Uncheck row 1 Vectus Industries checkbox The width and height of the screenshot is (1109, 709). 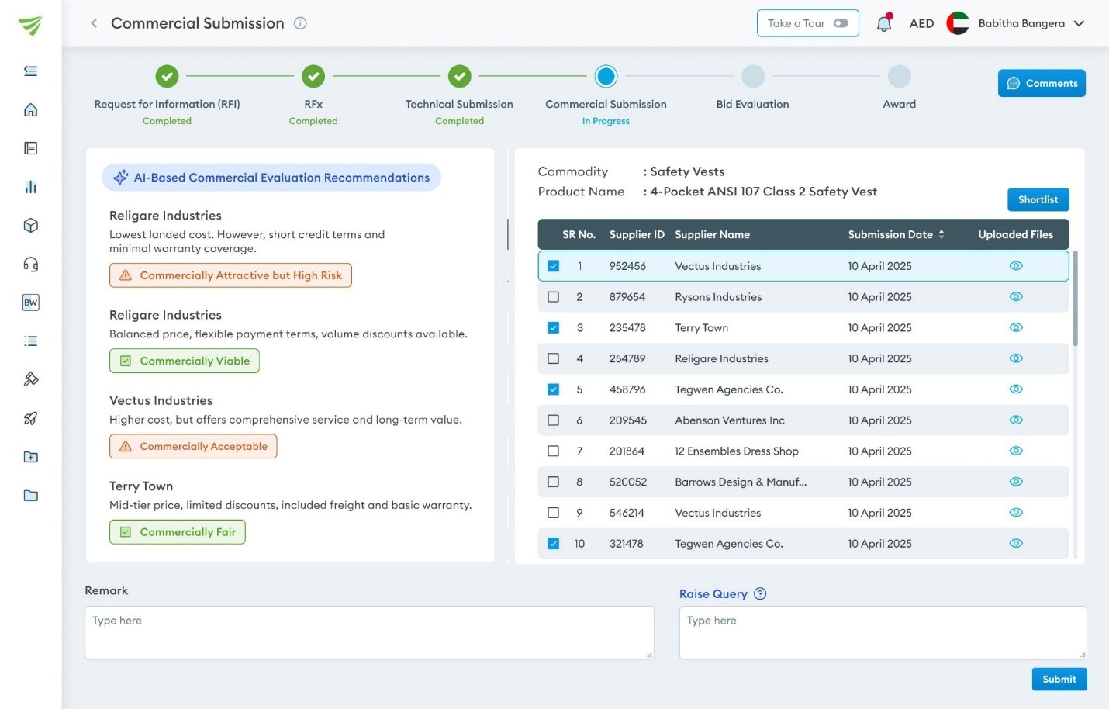[x=553, y=266]
